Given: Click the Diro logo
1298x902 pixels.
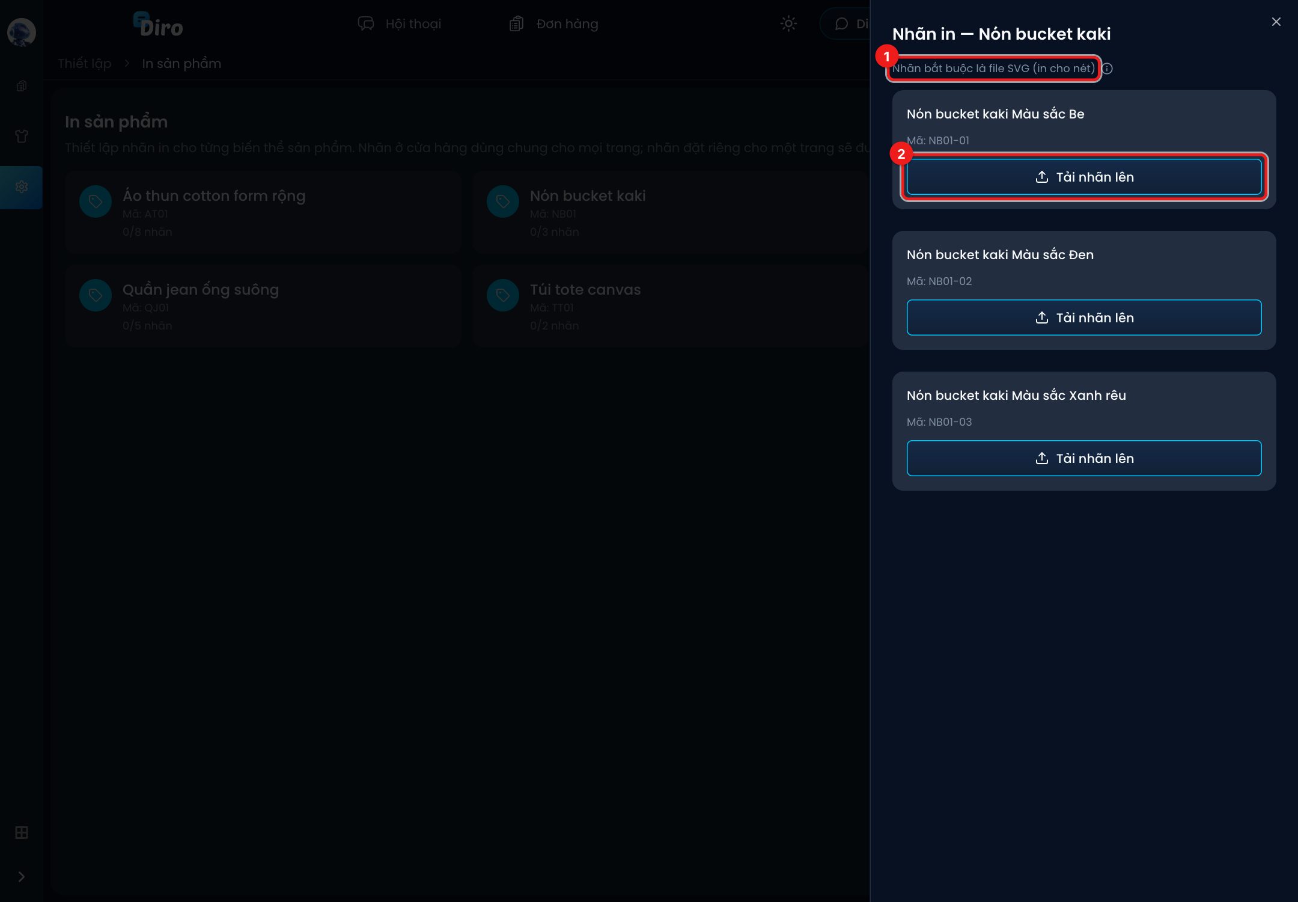Looking at the screenshot, I should coord(158,25).
